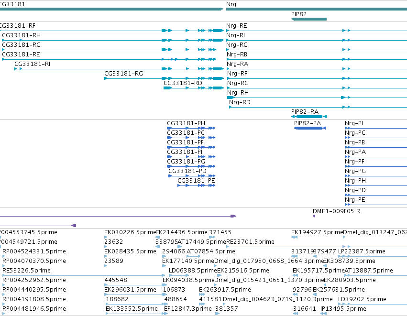407x316 pixels.
Task: Click EST LP22387.5prime label
Action: [x=362, y=251]
